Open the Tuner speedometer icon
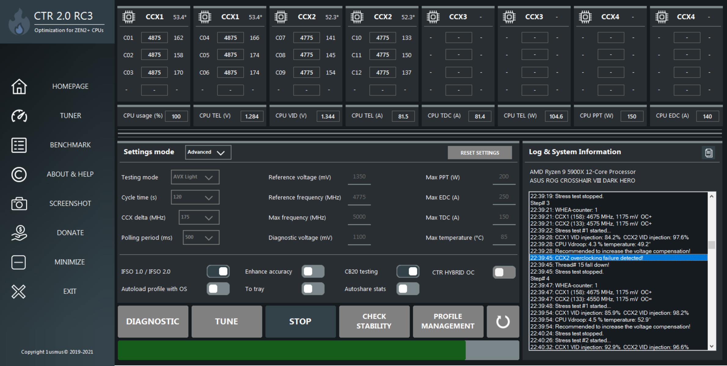The width and height of the screenshot is (727, 366). [x=19, y=116]
